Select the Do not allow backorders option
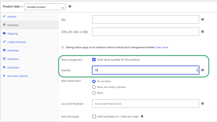 94,81
